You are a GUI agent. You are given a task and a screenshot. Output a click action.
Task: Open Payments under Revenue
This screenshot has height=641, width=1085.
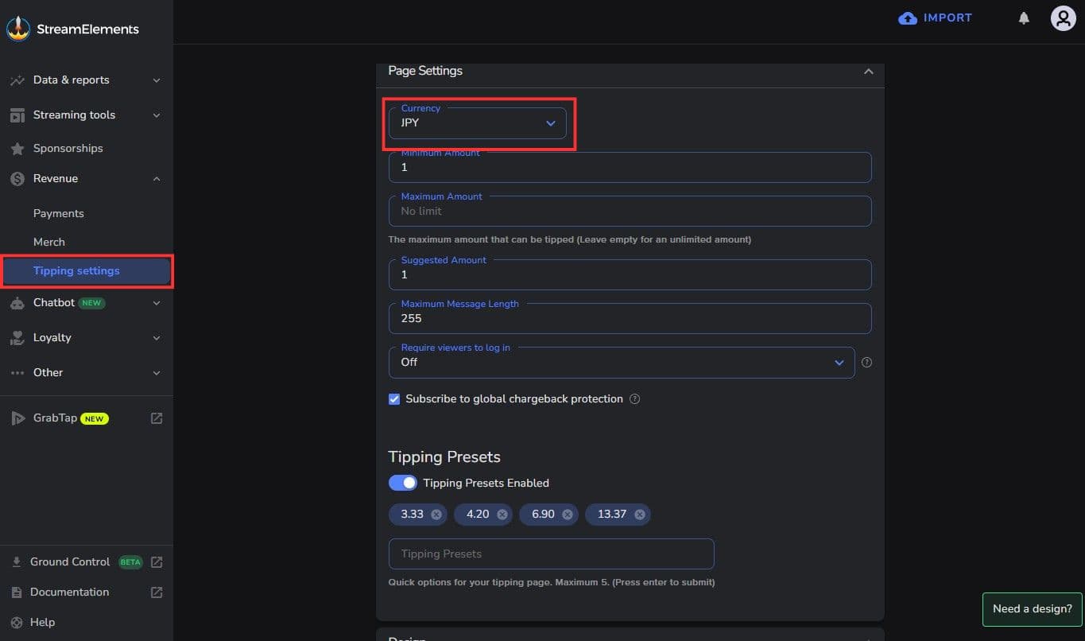click(58, 213)
